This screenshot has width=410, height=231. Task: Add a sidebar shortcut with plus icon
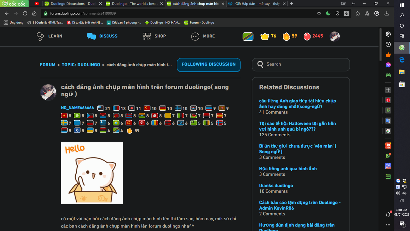(x=388, y=90)
